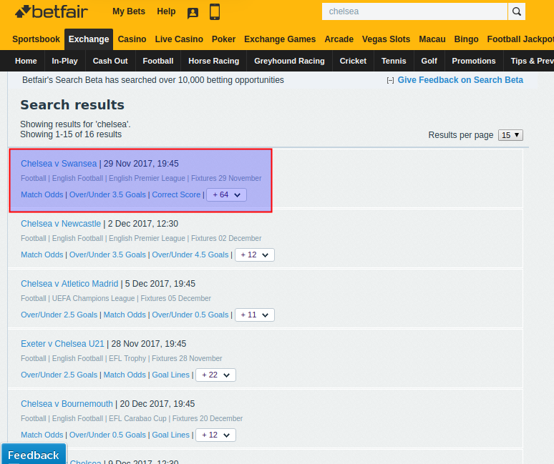The width and height of the screenshot is (554, 464).
Task: Collapse the feedback section minus icon
Action: click(x=390, y=81)
